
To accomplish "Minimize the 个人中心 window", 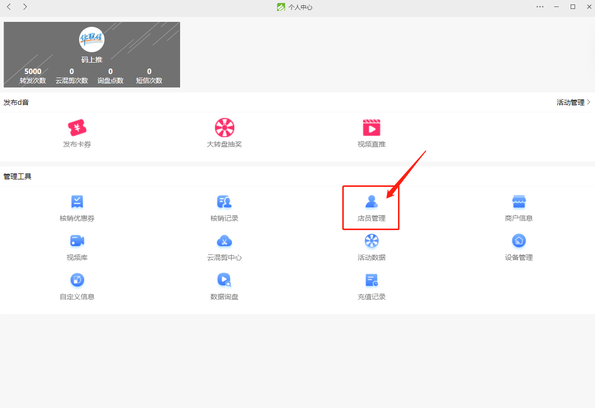I will click(556, 7).
